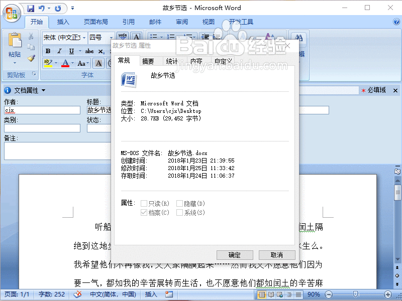The height and width of the screenshot is (301, 402).
Task: Click macro recording icon in status bar
Action: pos(169,294)
